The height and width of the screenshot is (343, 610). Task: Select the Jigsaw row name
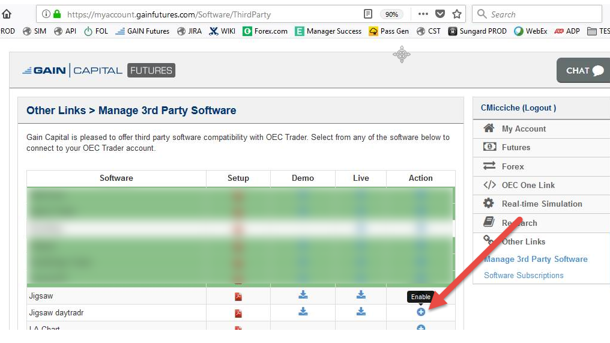(41, 296)
